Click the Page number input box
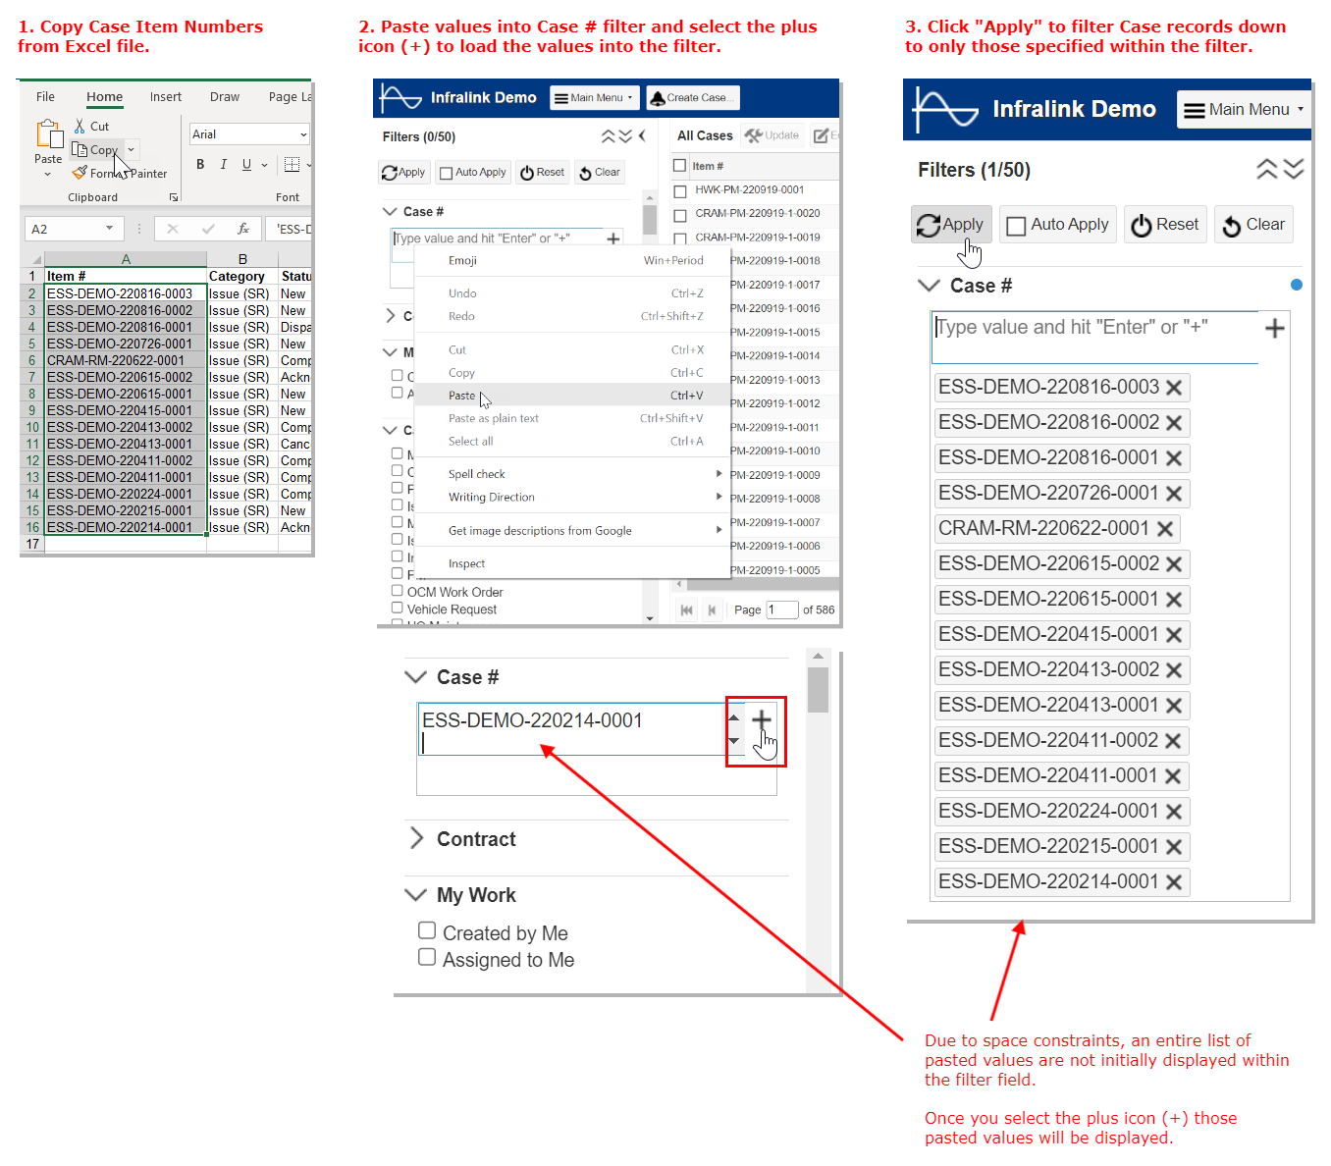This screenshot has height=1166, width=1331. pos(781,609)
